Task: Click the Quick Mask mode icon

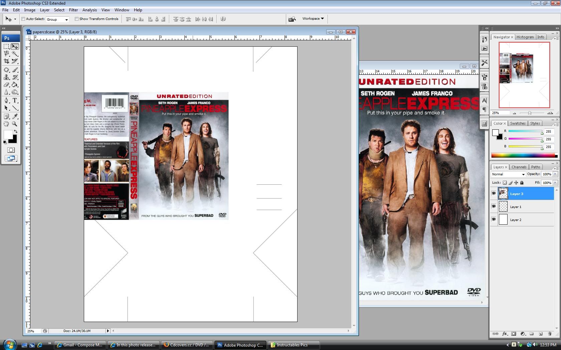Action: (x=11, y=150)
